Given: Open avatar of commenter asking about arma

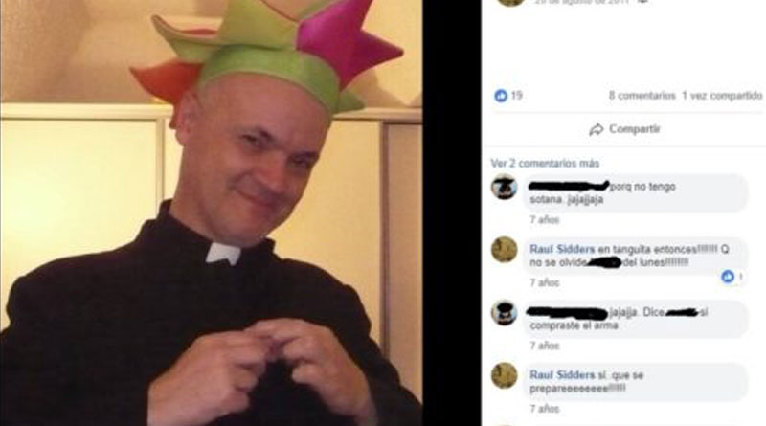Looking at the screenshot, I should coord(505,313).
